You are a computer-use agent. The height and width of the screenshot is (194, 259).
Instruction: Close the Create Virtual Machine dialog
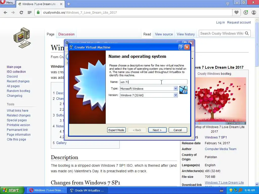pyautogui.click(x=187, y=47)
